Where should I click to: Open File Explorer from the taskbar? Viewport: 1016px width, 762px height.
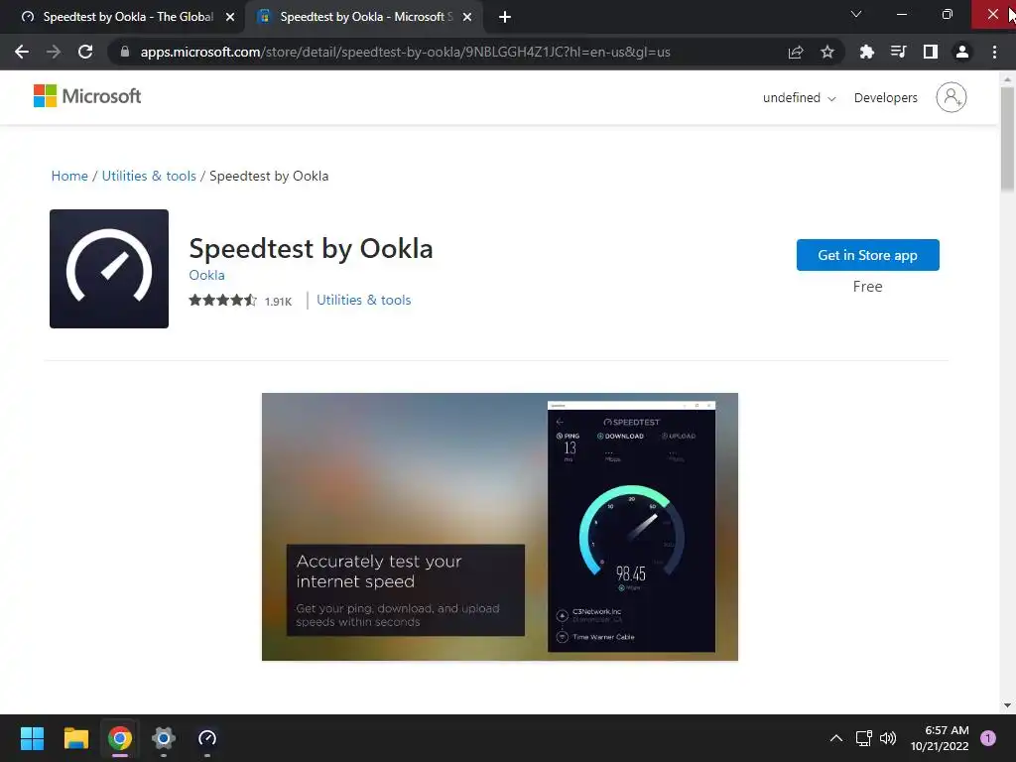click(x=75, y=738)
